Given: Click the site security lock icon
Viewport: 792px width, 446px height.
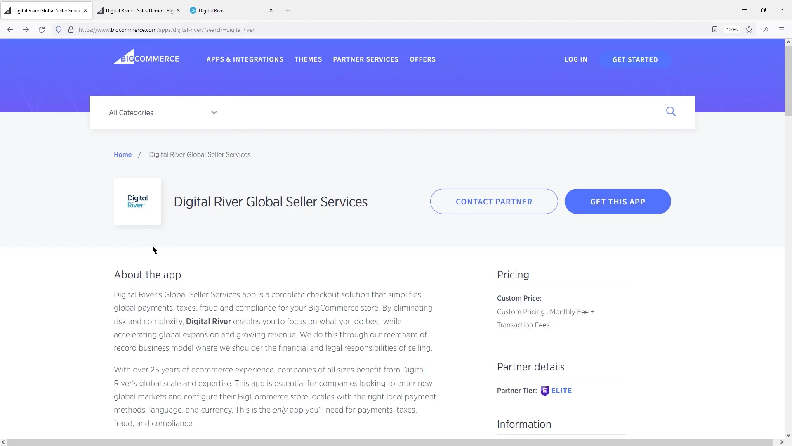Looking at the screenshot, I should [x=71, y=29].
